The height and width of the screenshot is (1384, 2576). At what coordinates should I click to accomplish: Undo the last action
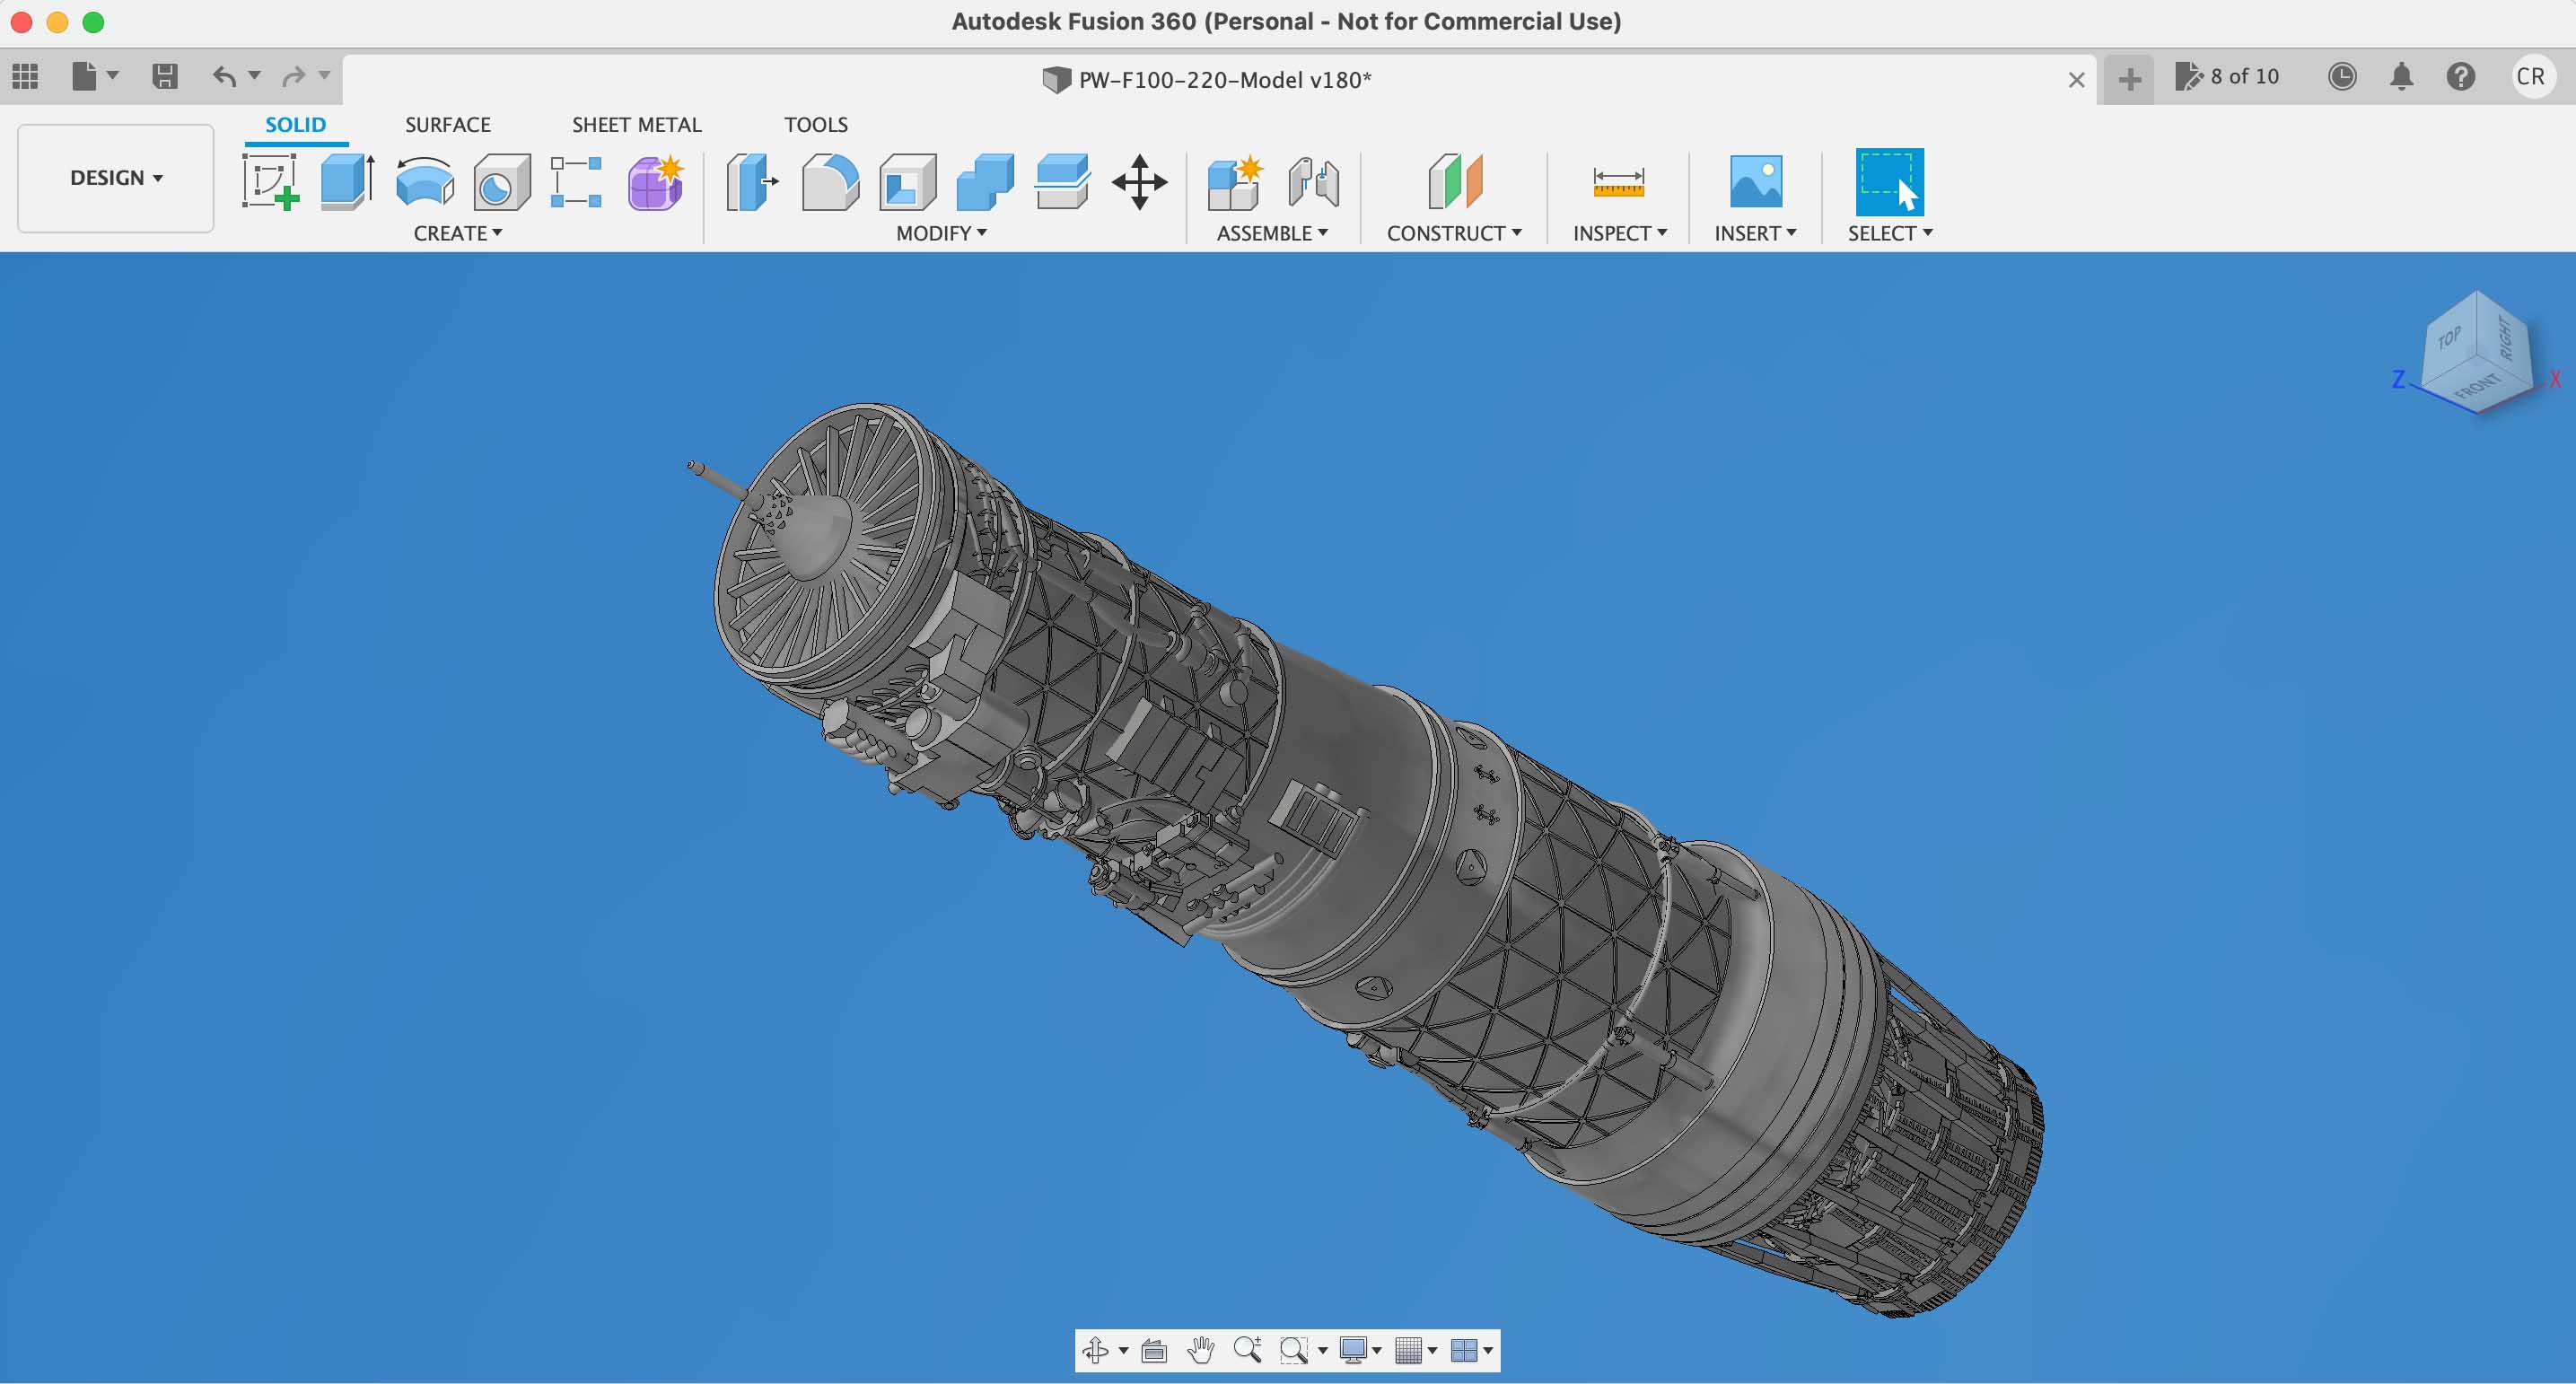[x=225, y=76]
